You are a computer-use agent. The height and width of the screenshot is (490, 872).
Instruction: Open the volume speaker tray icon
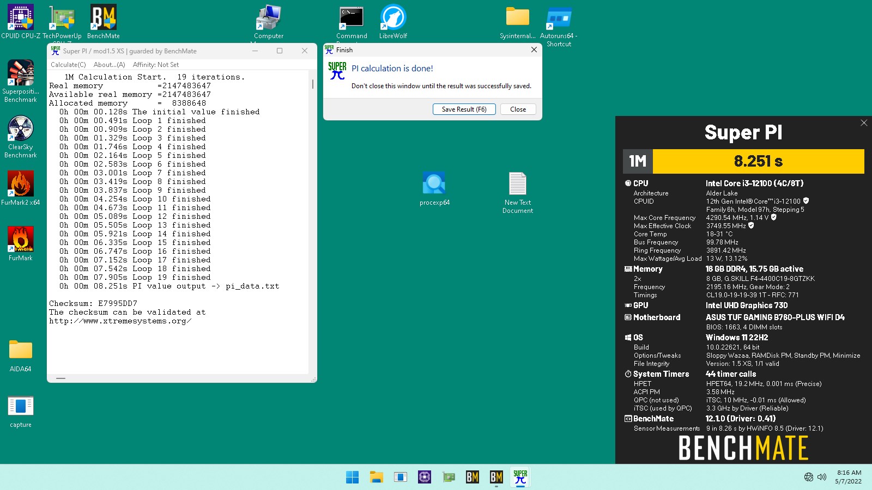(x=822, y=477)
